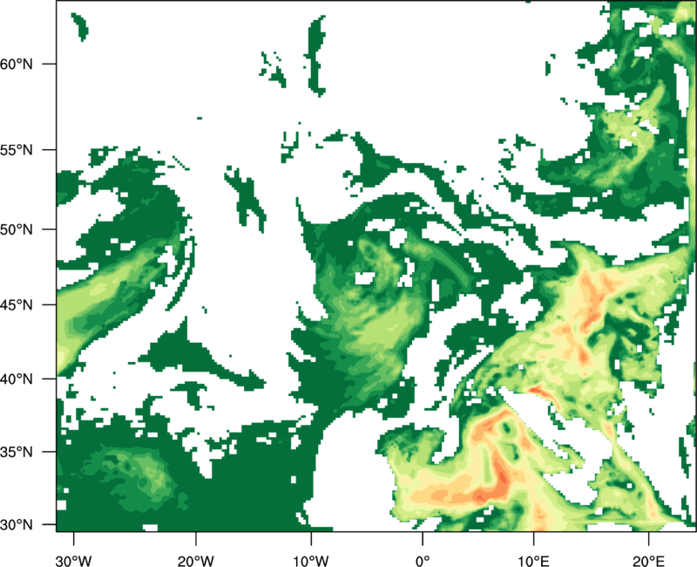Image resolution: width=697 pixels, height=567 pixels.
Task: Click the 45°N latitude label
Action: (x=17, y=304)
